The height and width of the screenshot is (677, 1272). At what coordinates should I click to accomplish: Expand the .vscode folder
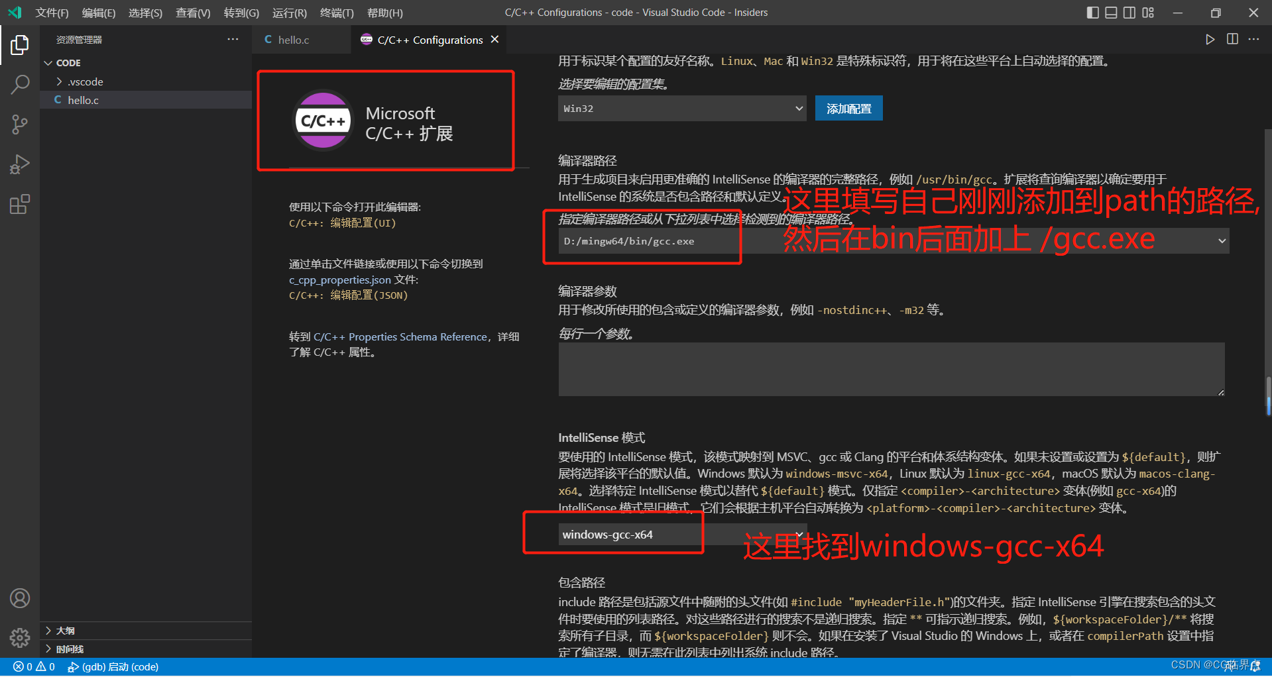pos(146,81)
